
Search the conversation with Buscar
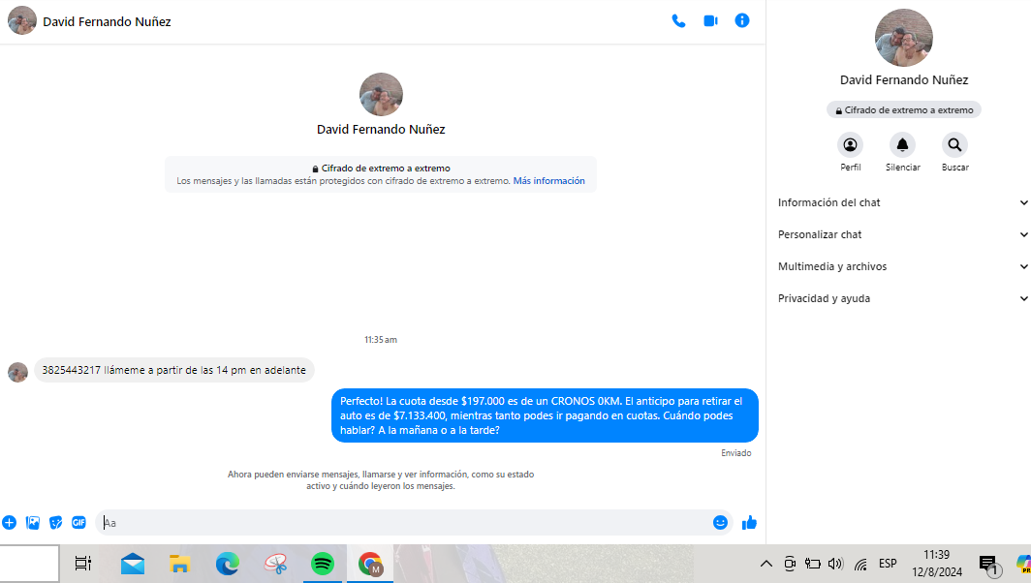tap(954, 145)
